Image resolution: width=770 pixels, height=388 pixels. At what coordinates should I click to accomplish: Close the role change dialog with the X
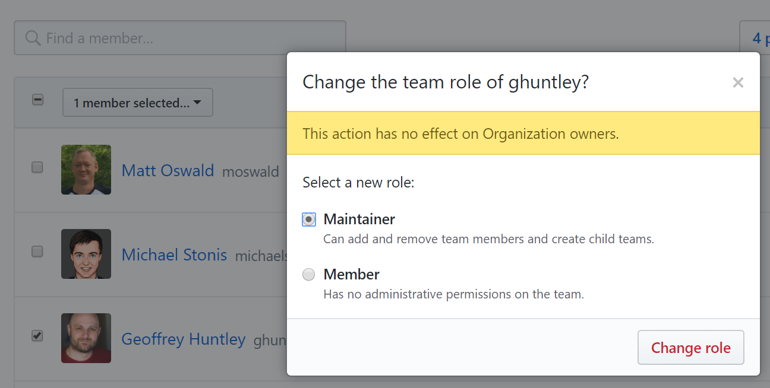point(738,82)
